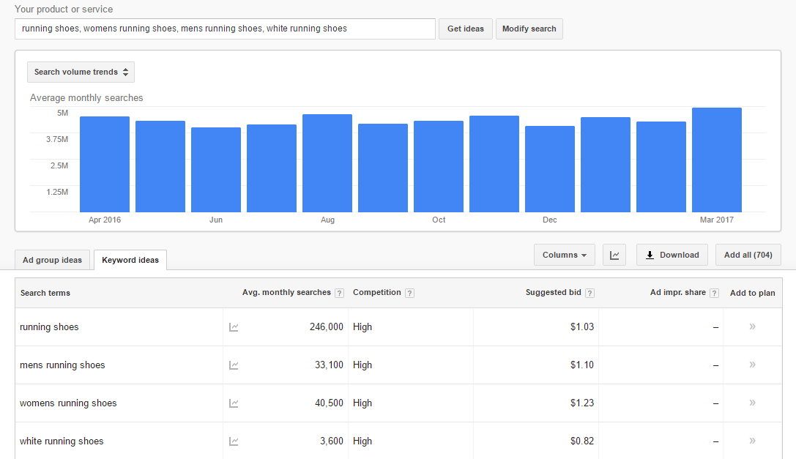This screenshot has height=459, width=796.
Task: Click the chart view icon beside Columns
Action: point(614,255)
